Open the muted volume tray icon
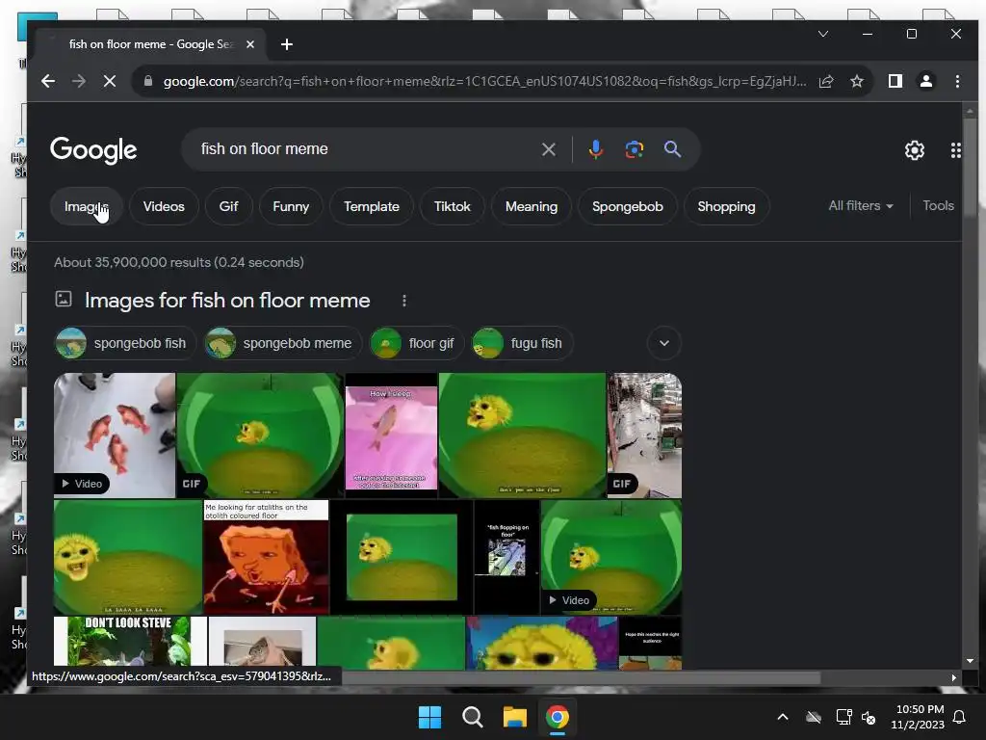Image resolution: width=986 pixels, height=740 pixels. pyautogui.click(x=869, y=717)
